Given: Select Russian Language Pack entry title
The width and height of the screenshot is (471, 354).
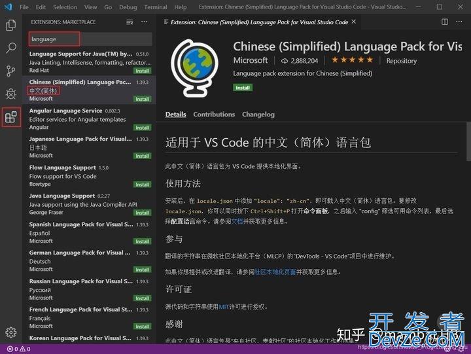Looking at the screenshot, I should click(x=81, y=281).
